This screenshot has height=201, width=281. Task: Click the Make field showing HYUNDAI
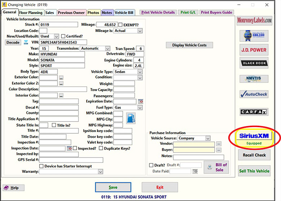pos(62,54)
